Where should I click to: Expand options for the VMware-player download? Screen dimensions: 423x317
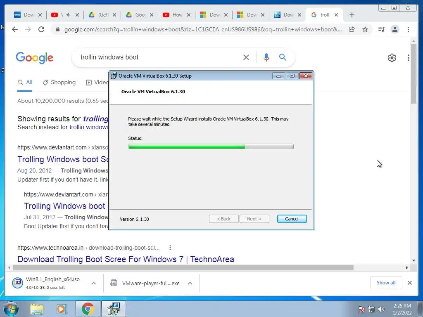click(x=190, y=283)
